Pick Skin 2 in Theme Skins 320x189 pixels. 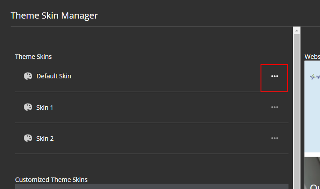[45, 138]
